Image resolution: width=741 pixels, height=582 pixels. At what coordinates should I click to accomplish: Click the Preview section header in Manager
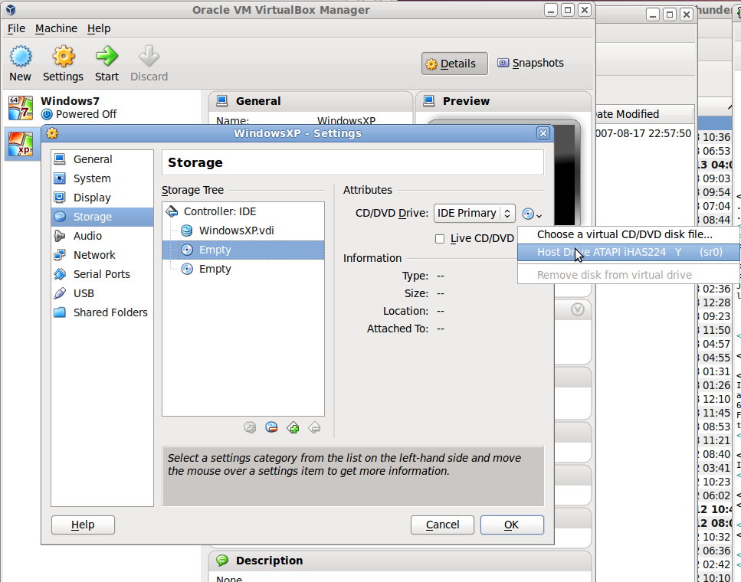click(x=503, y=101)
